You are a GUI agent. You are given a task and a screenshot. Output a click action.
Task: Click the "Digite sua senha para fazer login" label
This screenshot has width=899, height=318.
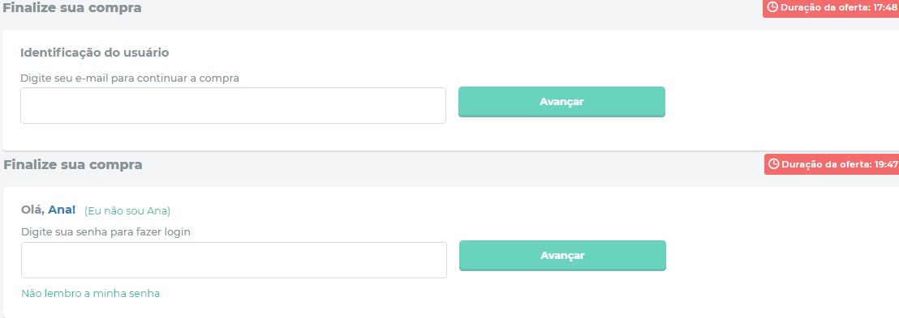click(106, 232)
